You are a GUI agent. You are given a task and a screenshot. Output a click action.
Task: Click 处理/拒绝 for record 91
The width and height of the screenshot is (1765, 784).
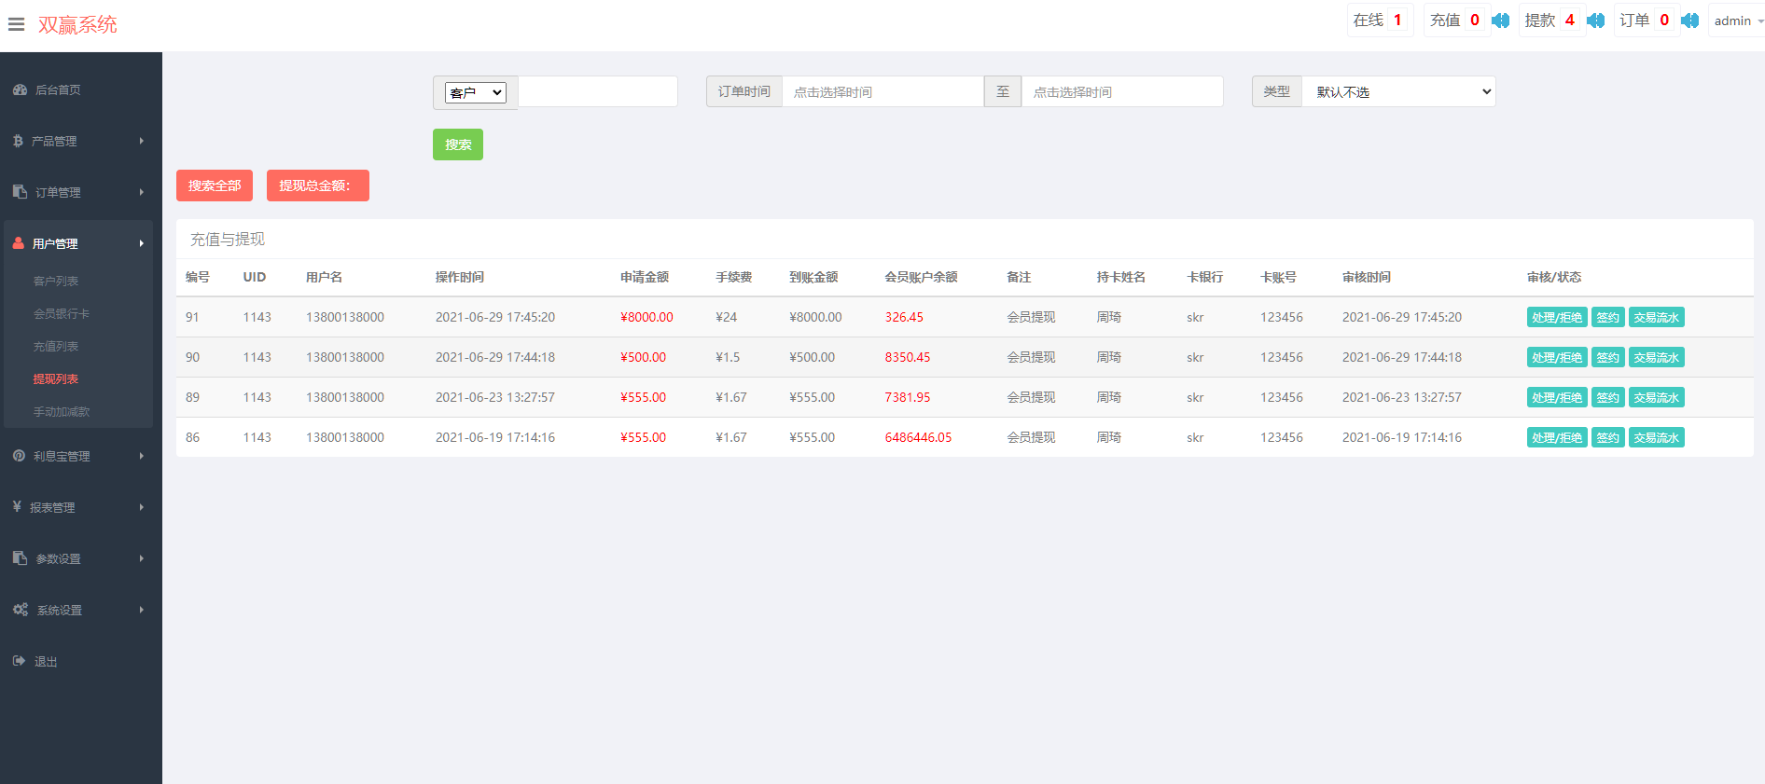(x=1556, y=317)
